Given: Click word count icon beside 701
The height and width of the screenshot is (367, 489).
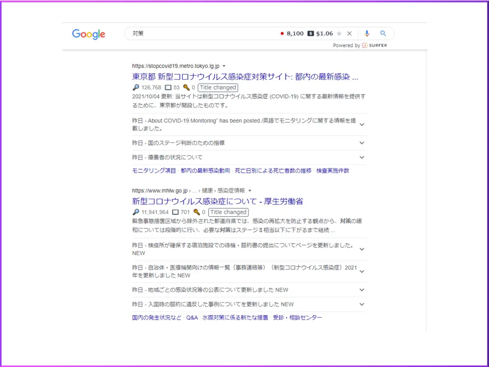Looking at the screenshot, I should click(x=176, y=212).
